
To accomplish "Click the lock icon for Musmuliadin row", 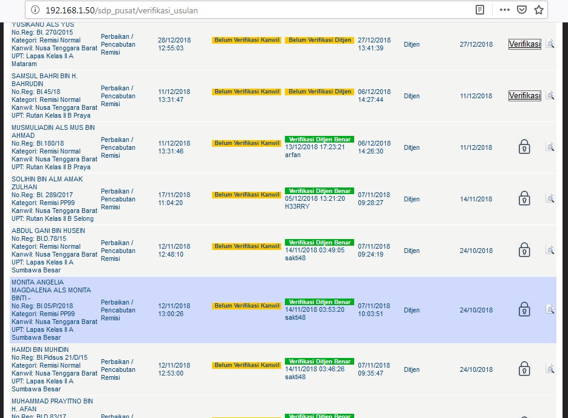I will click(x=524, y=147).
